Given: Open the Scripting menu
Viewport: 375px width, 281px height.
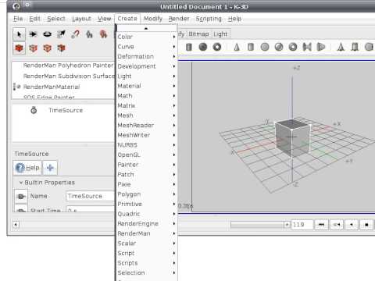Looking at the screenshot, I should pyautogui.click(x=209, y=19).
